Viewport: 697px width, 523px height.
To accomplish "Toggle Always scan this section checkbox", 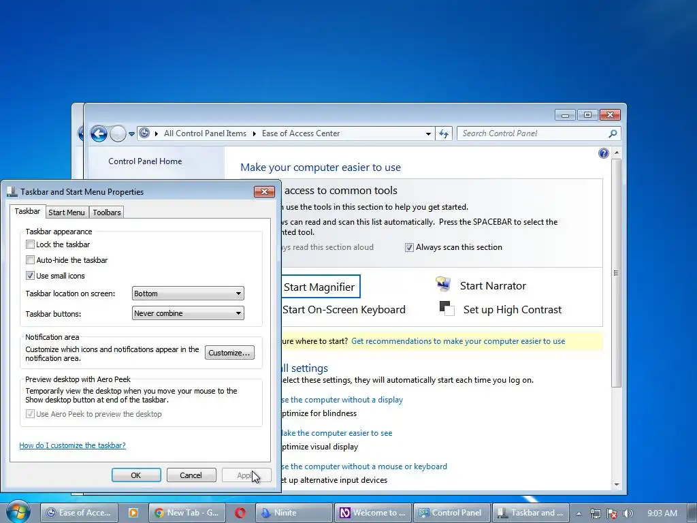I will [x=409, y=247].
